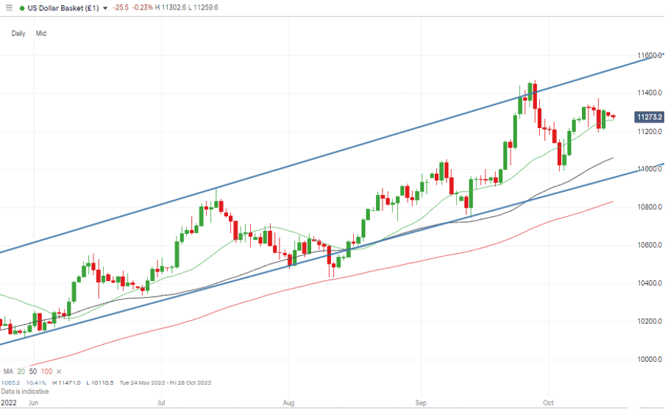Viewport: 665px width, 409px height.
Task: Click the Sep label on time axis
Action: 421,402
